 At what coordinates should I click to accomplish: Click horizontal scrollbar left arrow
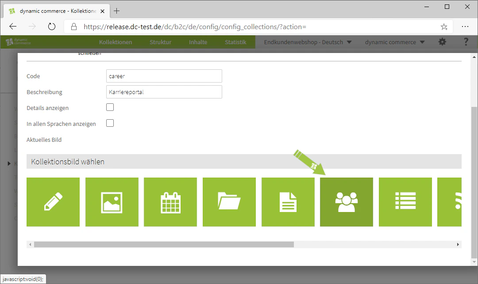(30, 245)
